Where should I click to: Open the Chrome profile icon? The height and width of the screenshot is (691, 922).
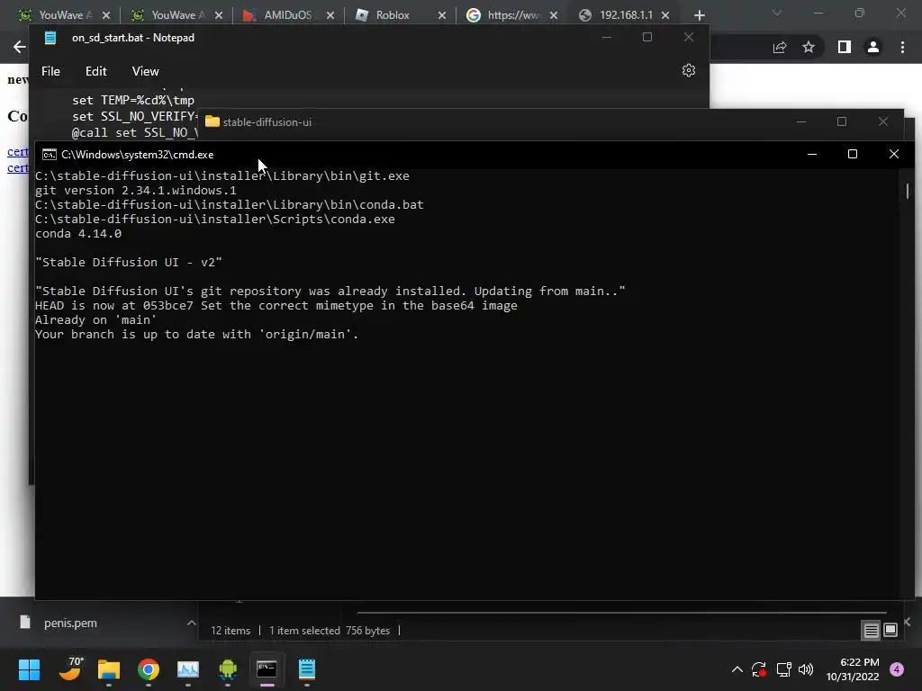[x=873, y=47]
